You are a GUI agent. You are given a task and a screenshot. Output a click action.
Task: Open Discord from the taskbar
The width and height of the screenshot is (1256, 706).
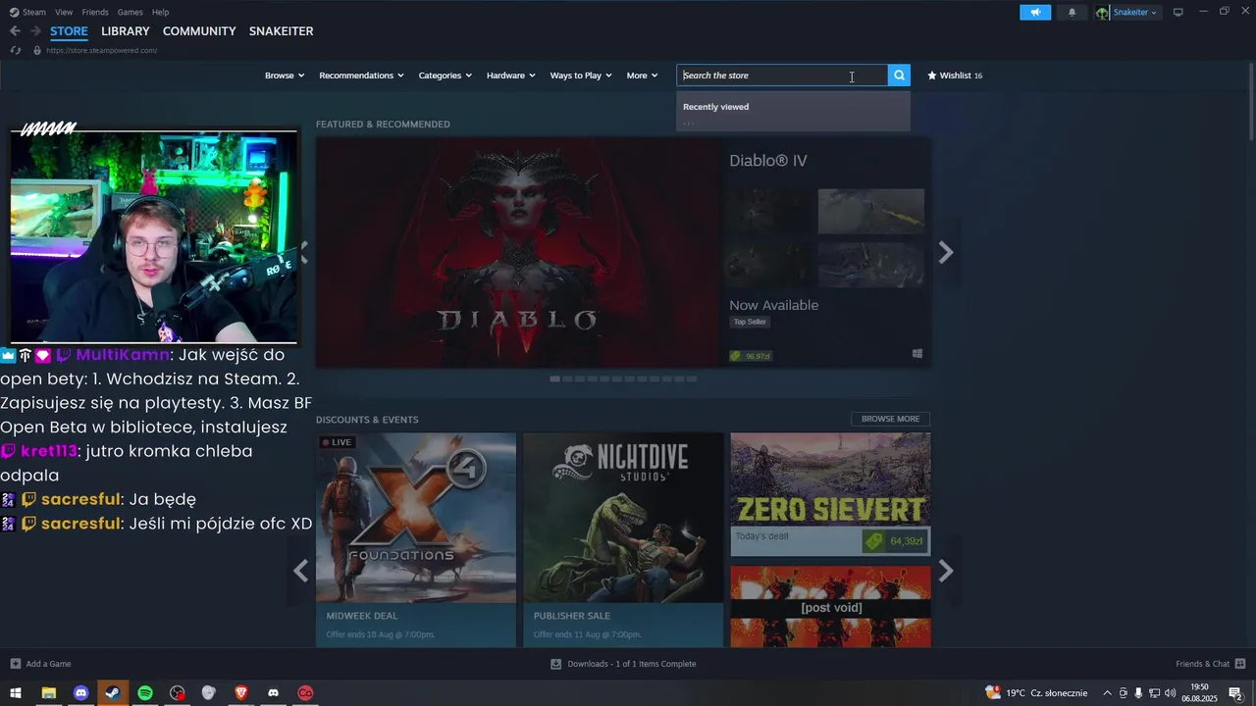(81, 693)
